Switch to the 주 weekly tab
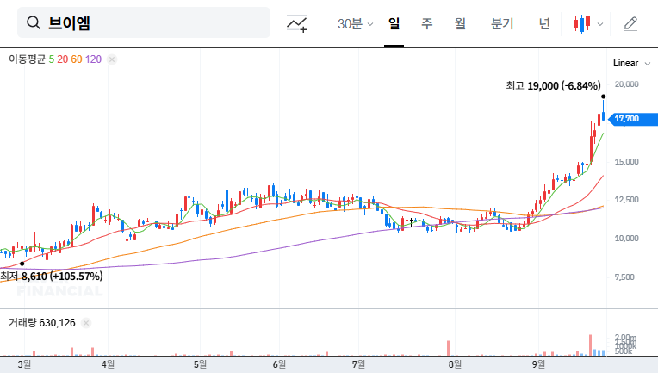Screen dimensions: 658x373 click(427, 23)
